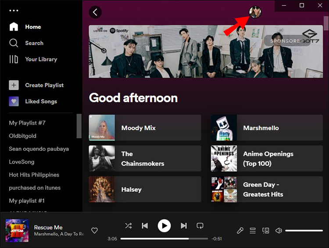This screenshot has height=248, width=329.
Task: Open lyrics with microphone icon
Action: [240, 230]
